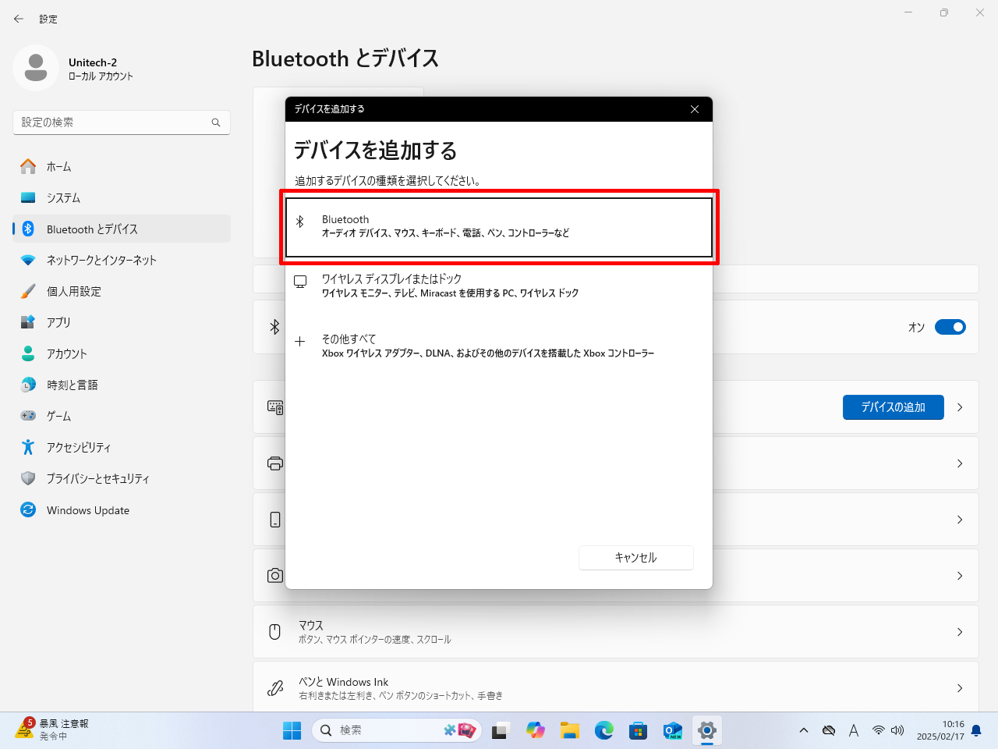998x749 pixels.
Task: Launch Microsoft Edge from taskbar
Action: coord(604,730)
